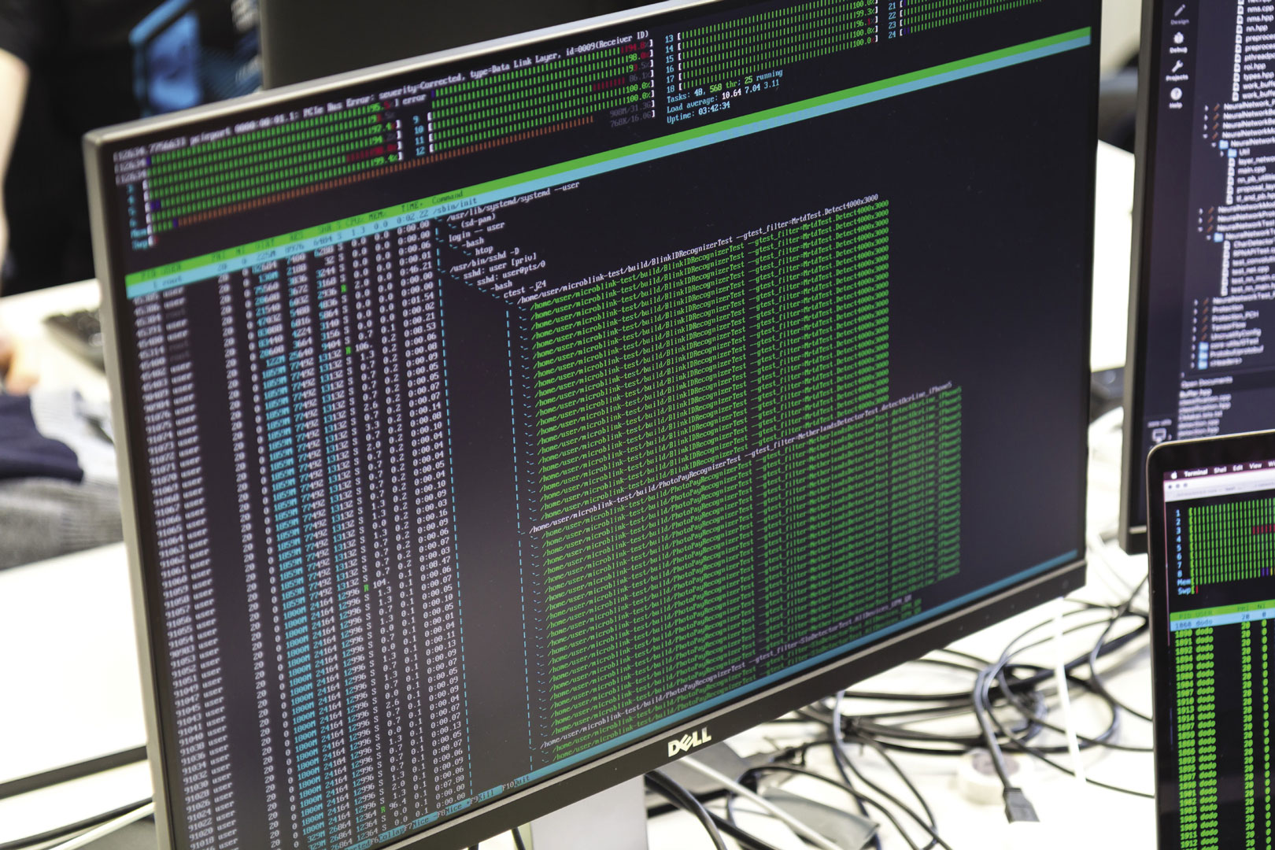Select the htop process in tree
Image resolution: width=1275 pixels, height=850 pixels.
pos(484,250)
